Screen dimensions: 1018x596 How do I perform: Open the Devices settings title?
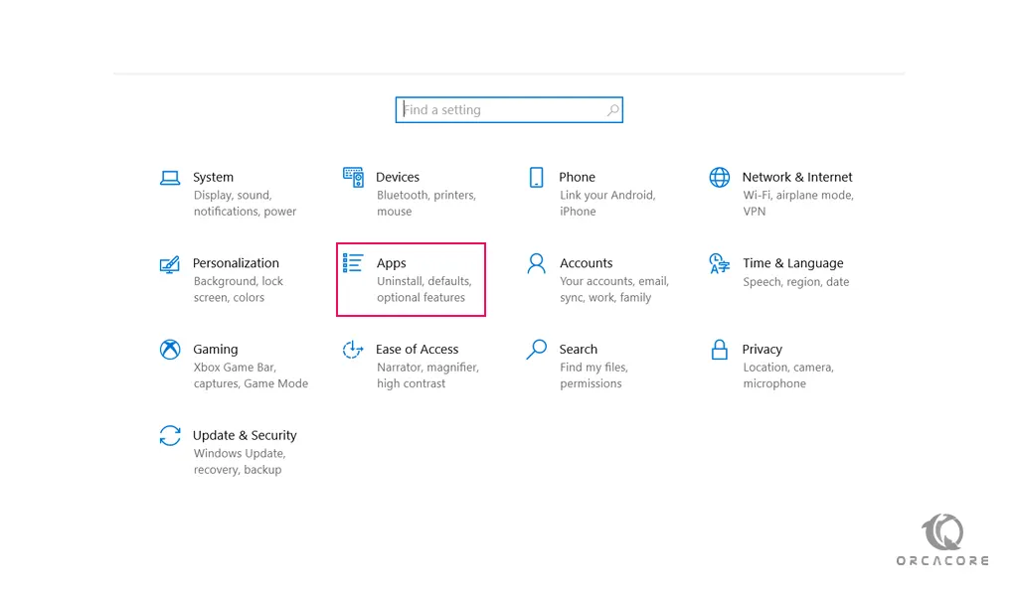398,177
